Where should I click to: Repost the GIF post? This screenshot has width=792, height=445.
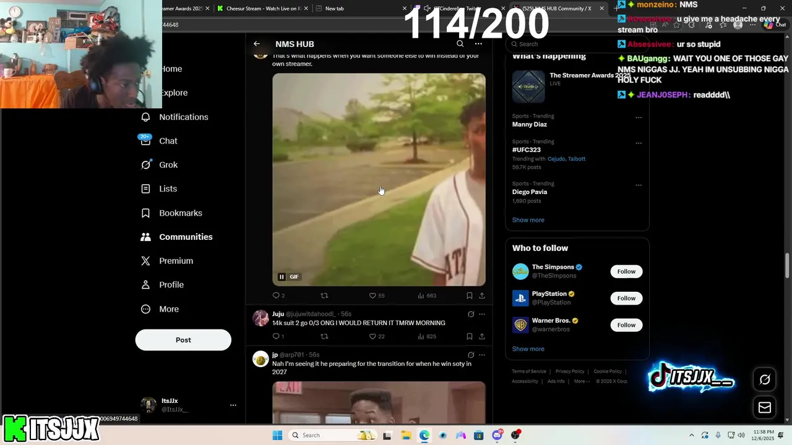coord(324,295)
